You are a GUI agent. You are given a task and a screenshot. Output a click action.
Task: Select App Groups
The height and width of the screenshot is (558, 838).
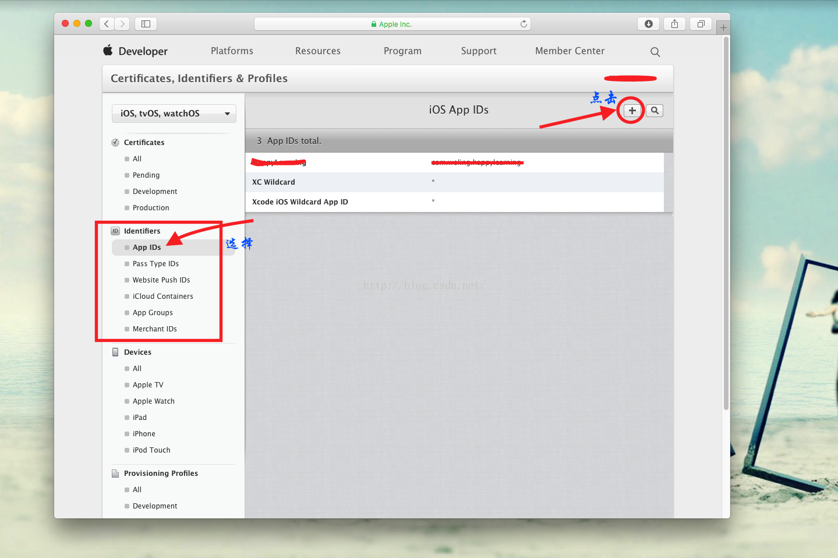click(x=153, y=313)
